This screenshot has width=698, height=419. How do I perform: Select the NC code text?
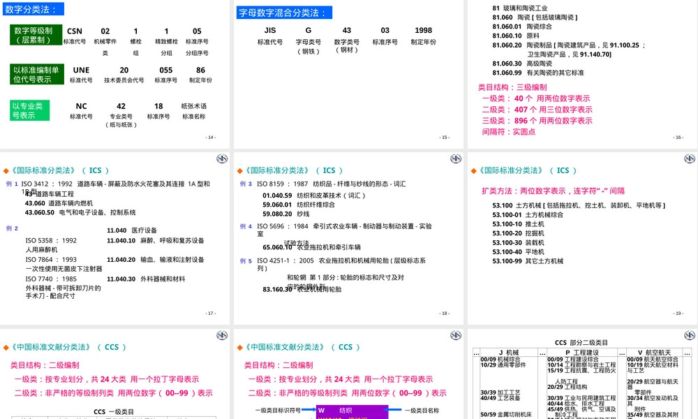coord(81,106)
